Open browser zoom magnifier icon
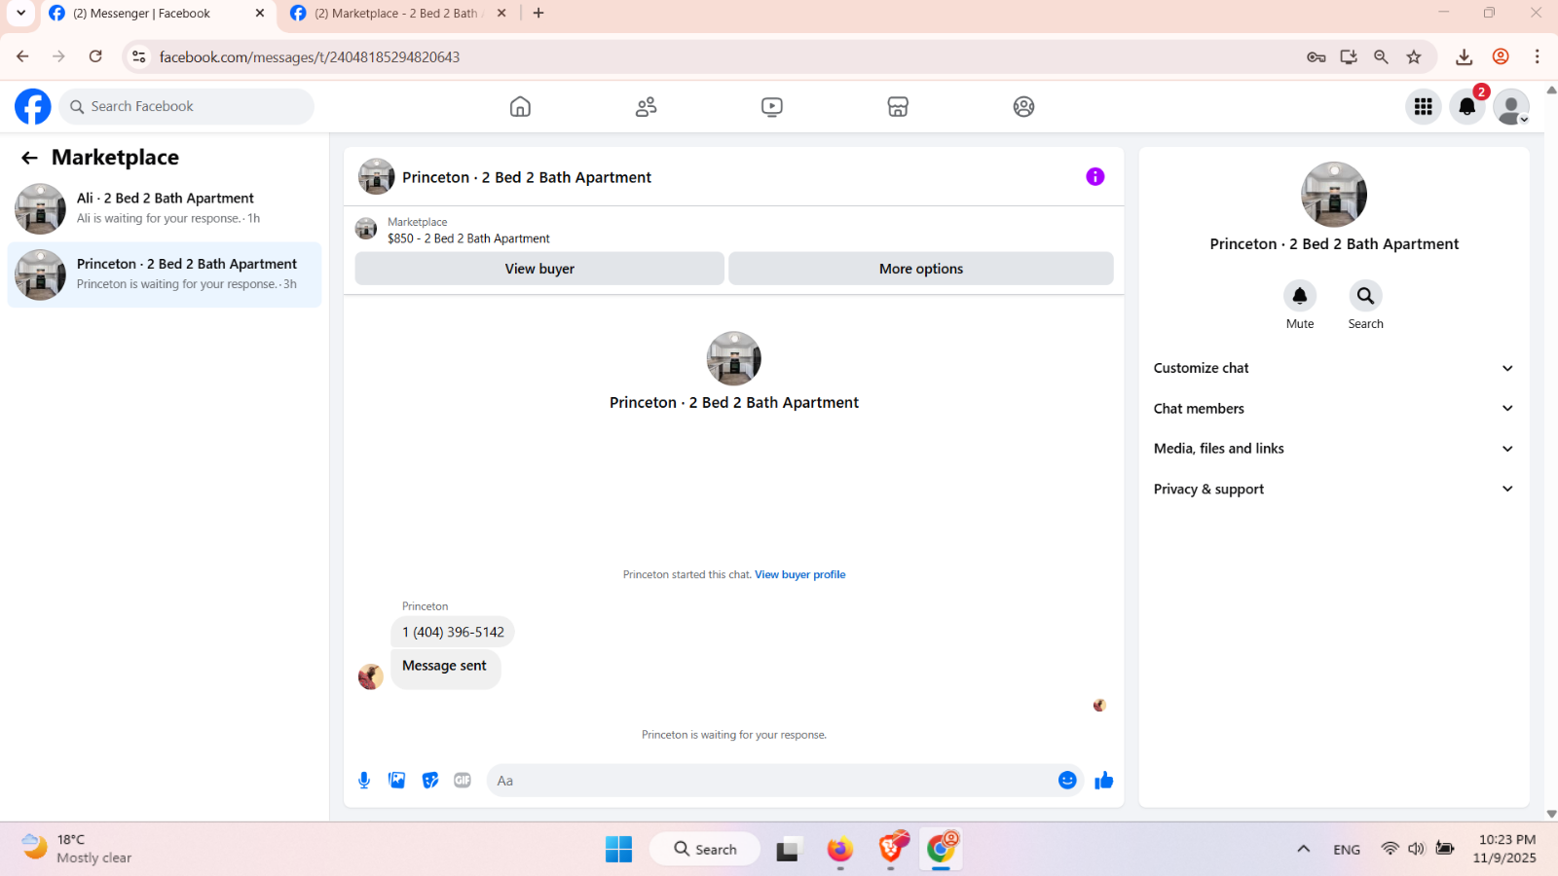1558x876 pixels. tap(1381, 56)
